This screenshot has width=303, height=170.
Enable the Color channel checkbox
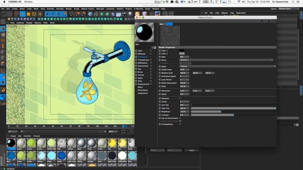point(151,51)
